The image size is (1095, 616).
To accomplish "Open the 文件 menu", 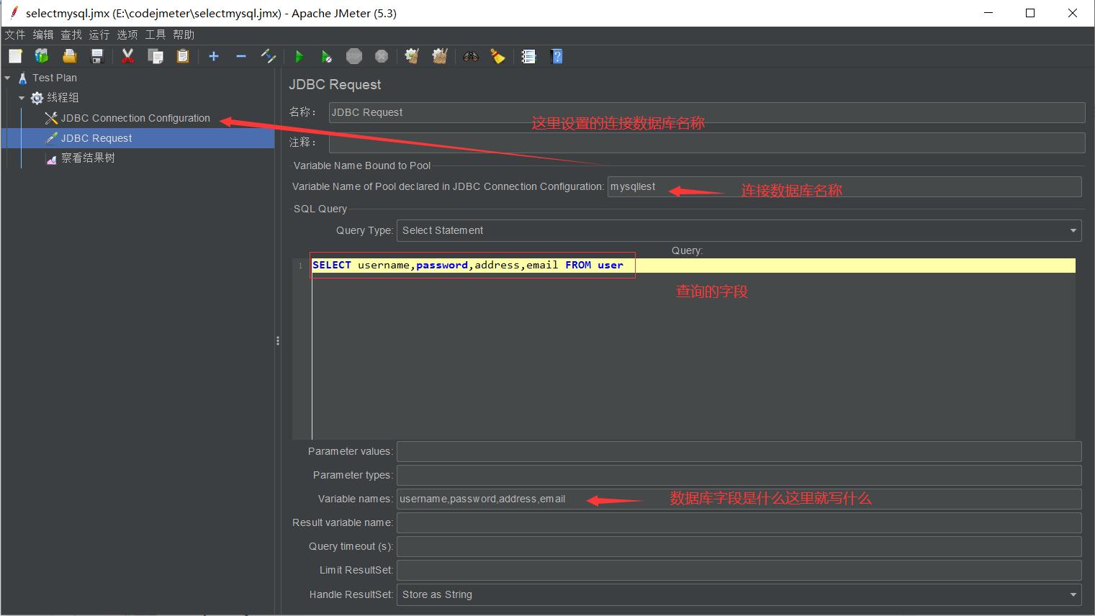I will pos(15,35).
